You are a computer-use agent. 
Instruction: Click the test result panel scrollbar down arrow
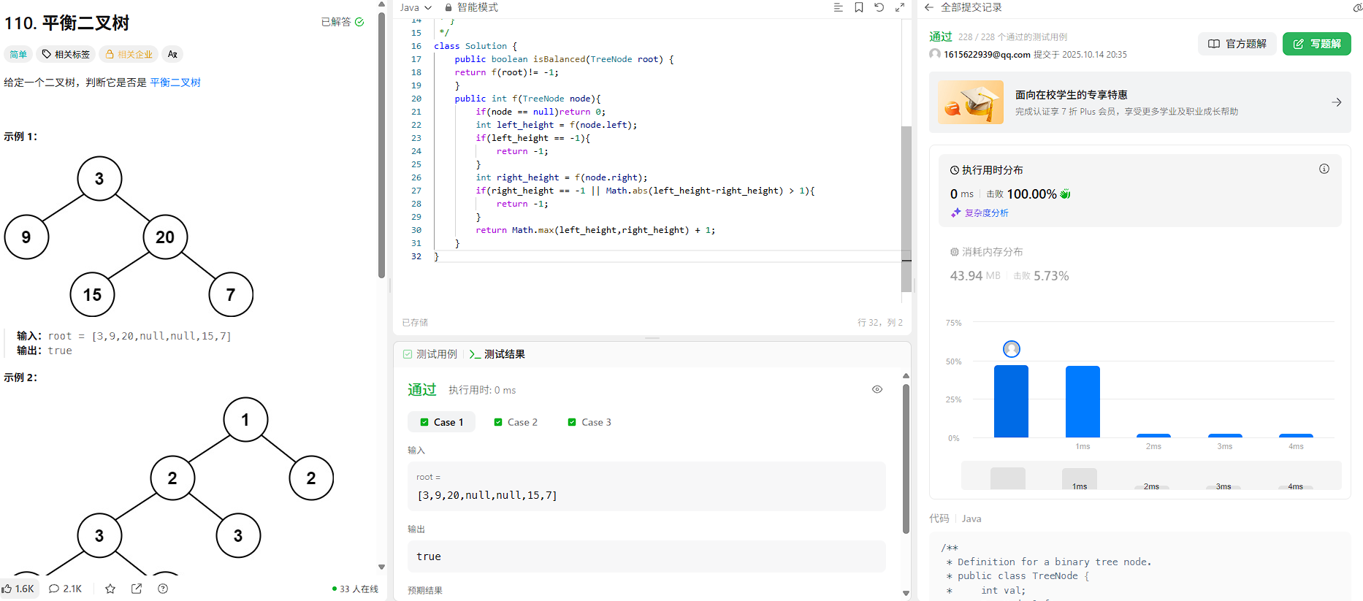tap(906, 593)
